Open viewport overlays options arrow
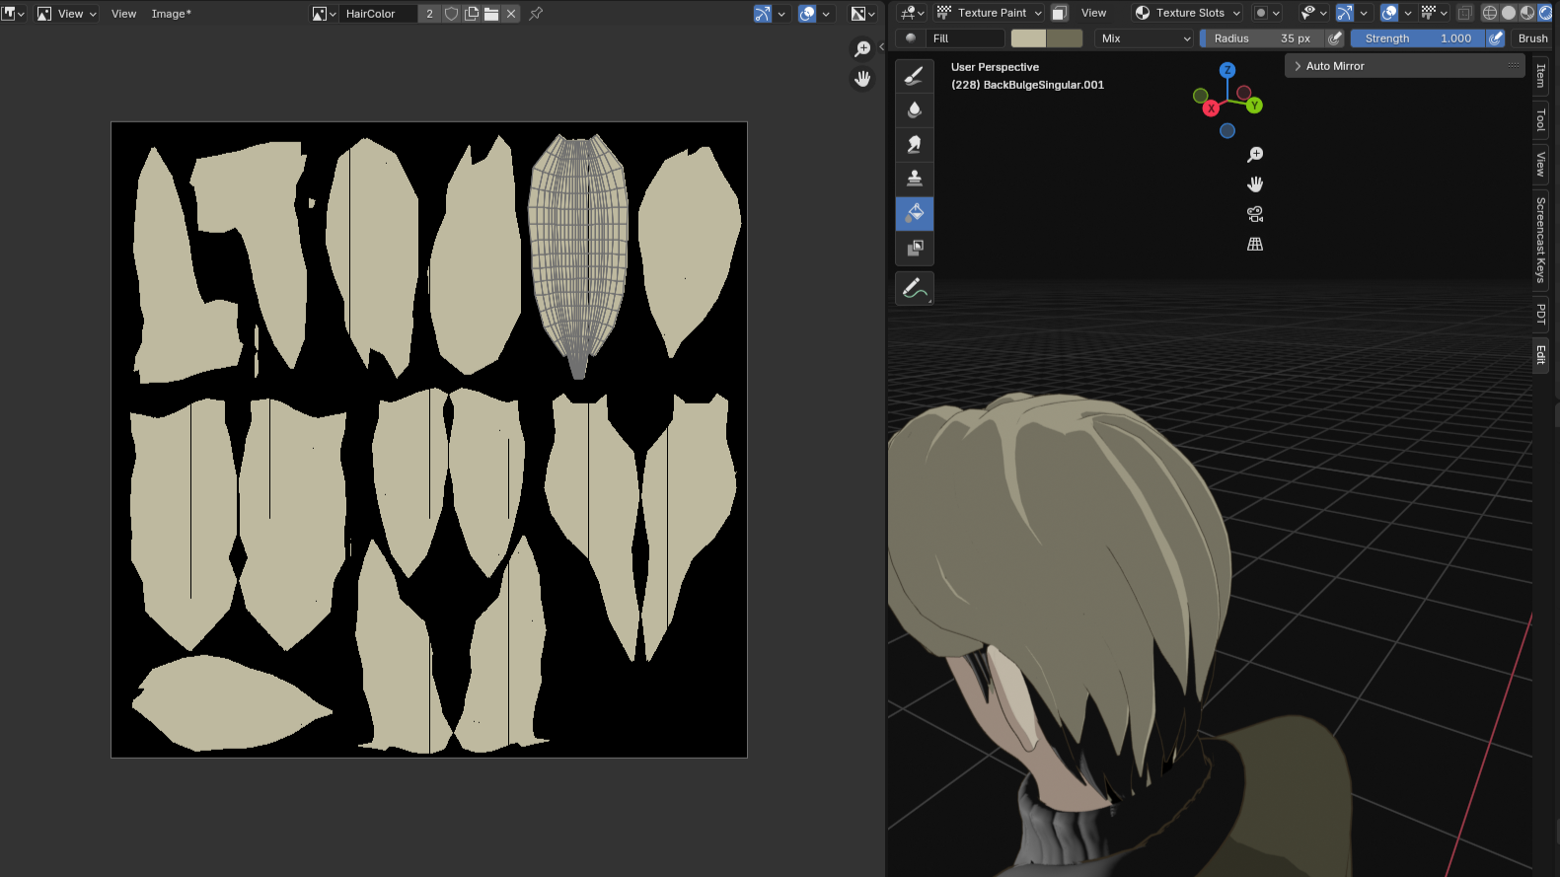Viewport: 1560px width, 877px height. [1408, 13]
